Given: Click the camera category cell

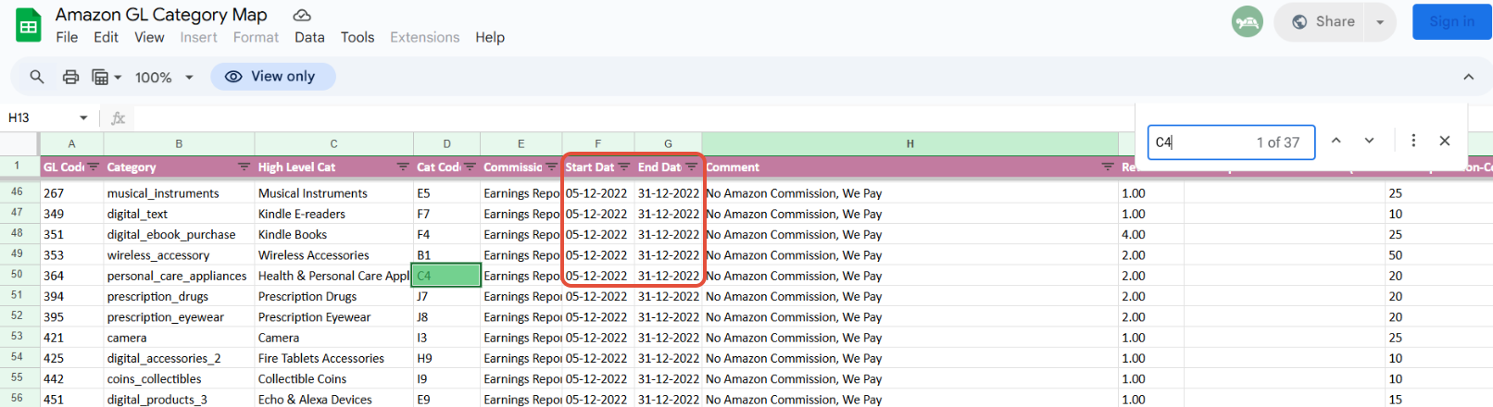Looking at the screenshot, I should point(179,338).
